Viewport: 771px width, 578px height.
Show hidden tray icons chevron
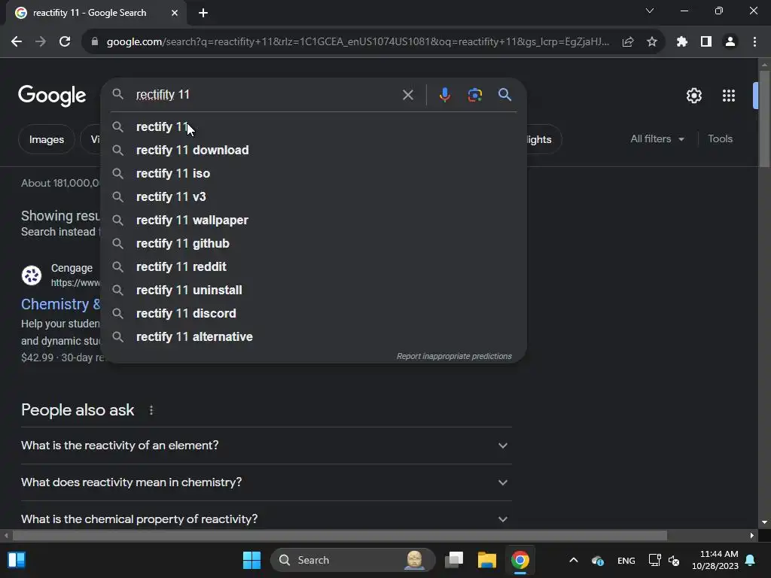(x=573, y=560)
